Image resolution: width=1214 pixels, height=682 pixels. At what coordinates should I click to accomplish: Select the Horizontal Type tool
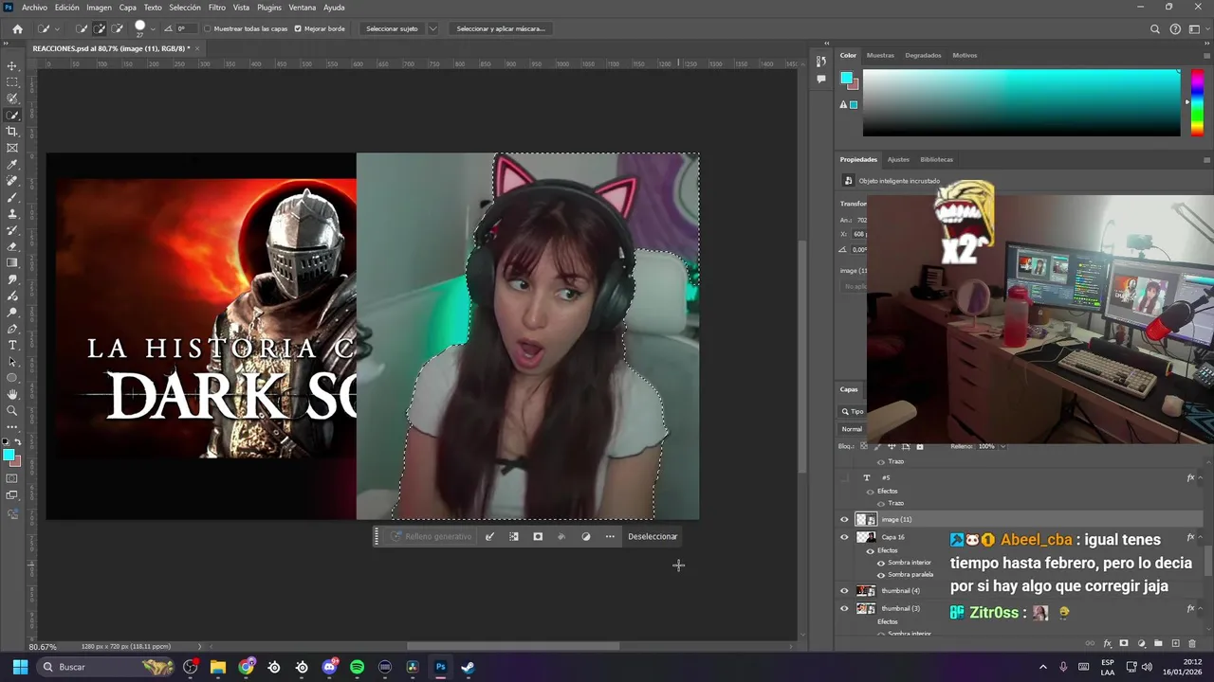[x=12, y=345]
